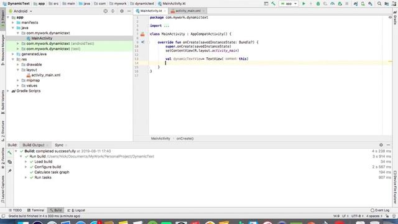The image size is (398, 224).
Task: Start debugging with the green bug icon
Action: point(318,4)
